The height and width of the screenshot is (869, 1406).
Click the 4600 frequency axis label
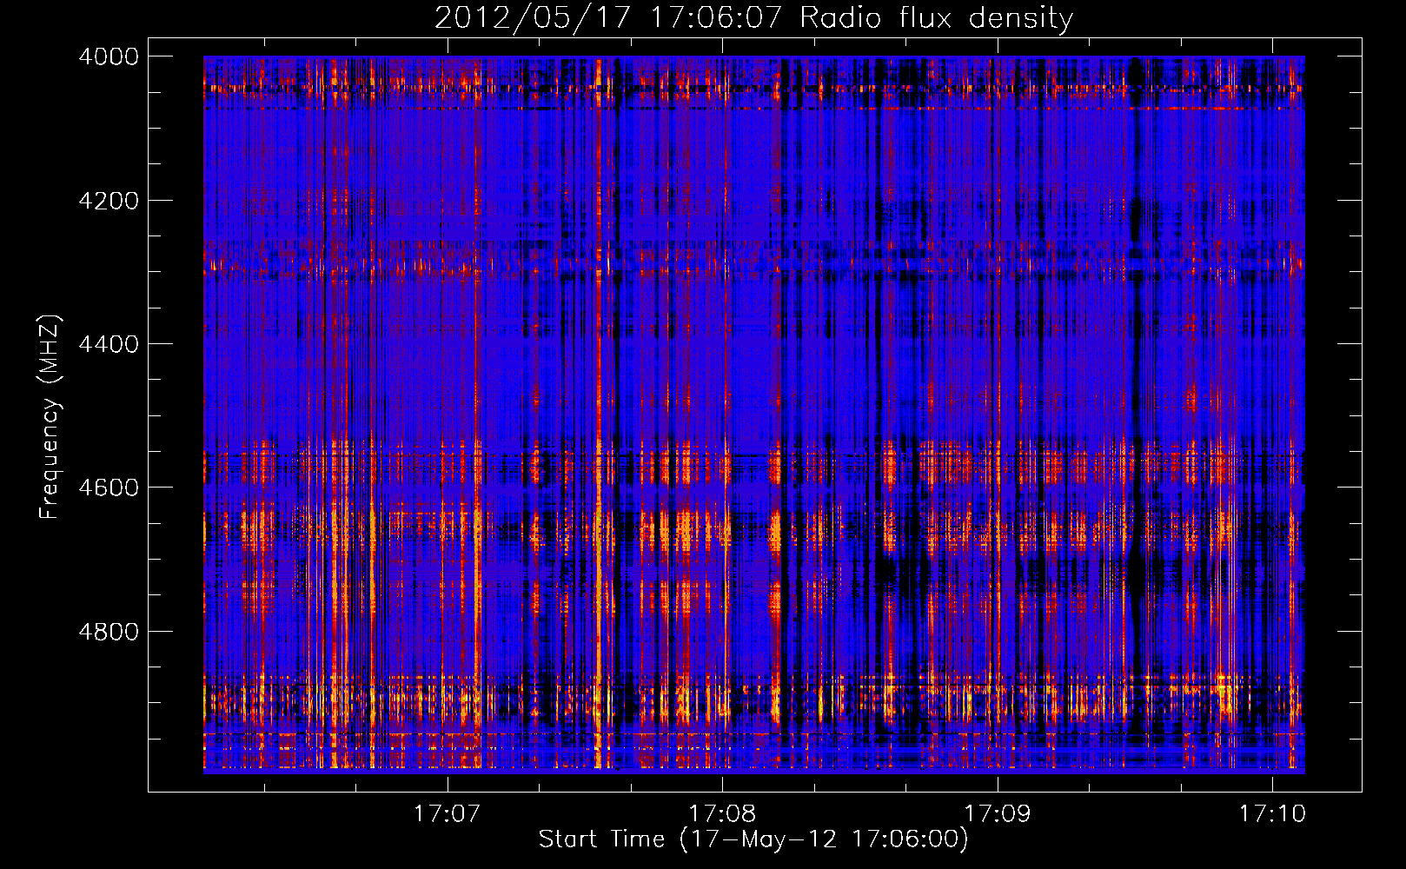coord(109,488)
